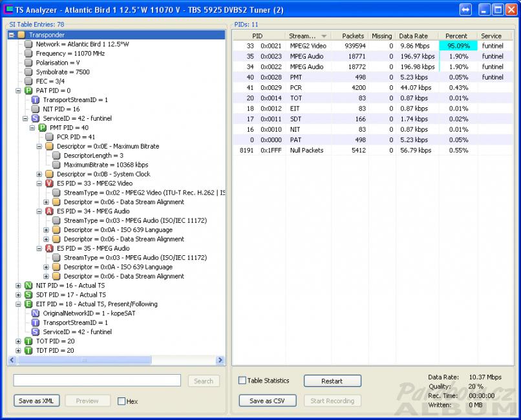Click the green S icon for SDT PID = 17

[28, 295]
